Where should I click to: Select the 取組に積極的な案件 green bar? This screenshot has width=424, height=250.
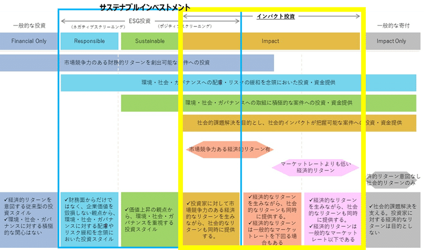[x=269, y=103]
